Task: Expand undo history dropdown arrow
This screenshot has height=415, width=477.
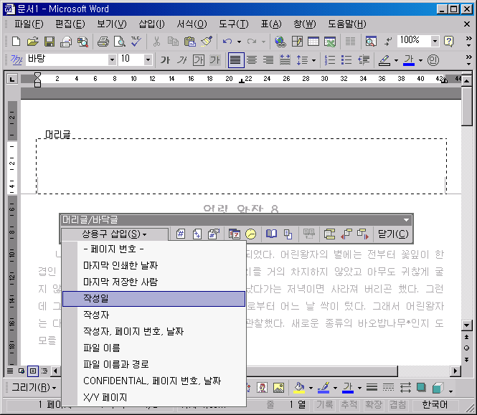Action: [x=239, y=42]
